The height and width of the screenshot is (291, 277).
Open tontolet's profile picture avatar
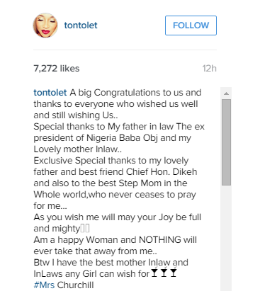tap(45, 25)
